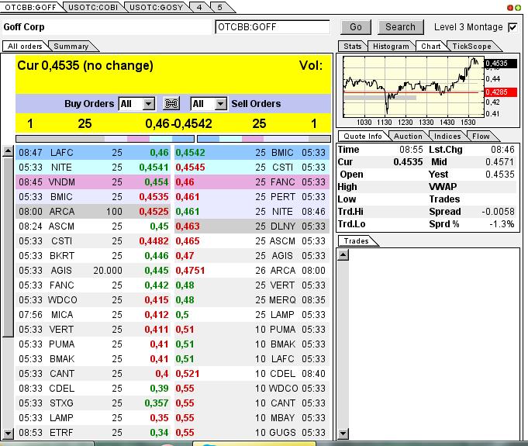Screen dimensions: 528x446
Task: Select the Flow tab
Action: (481, 136)
